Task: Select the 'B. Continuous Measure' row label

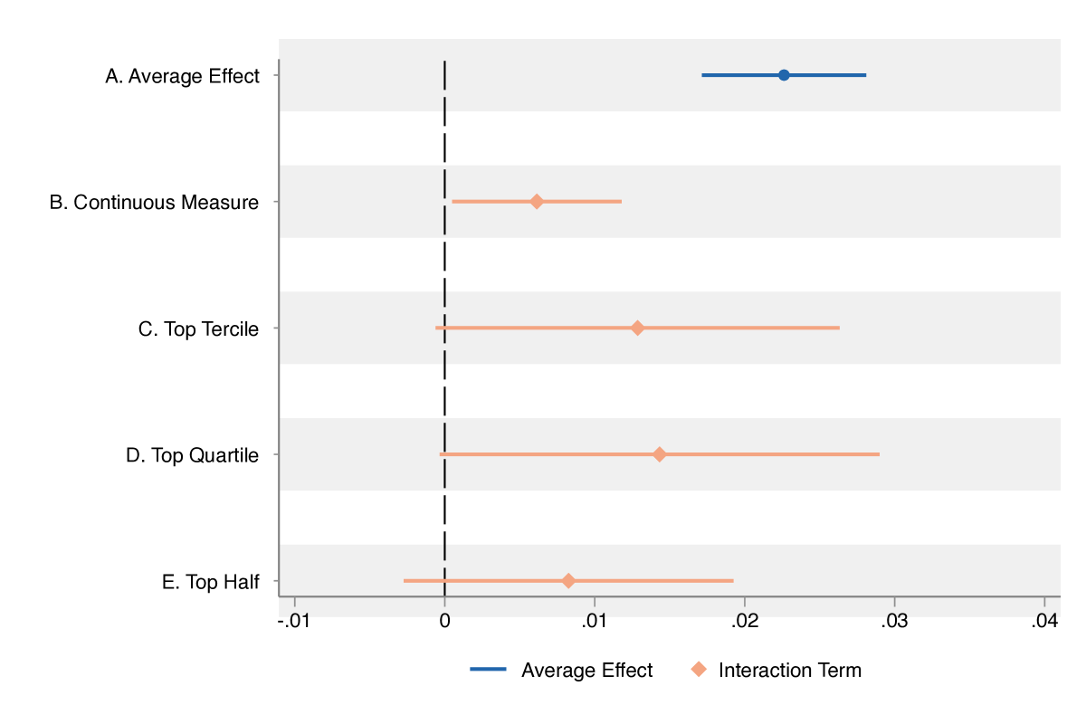Action: click(154, 203)
